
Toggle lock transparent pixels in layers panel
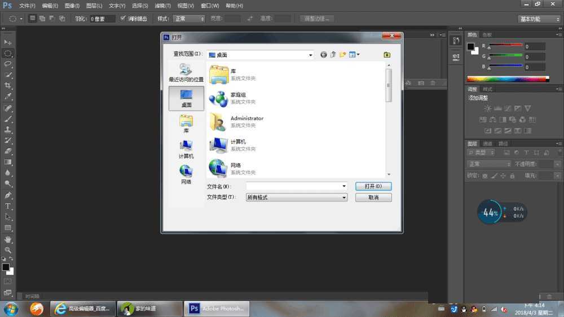484,176
